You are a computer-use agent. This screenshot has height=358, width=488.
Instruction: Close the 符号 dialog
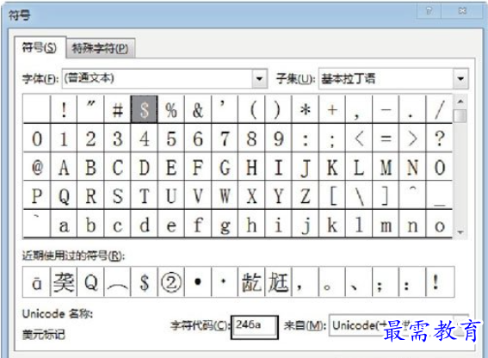[x=462, y=11]
